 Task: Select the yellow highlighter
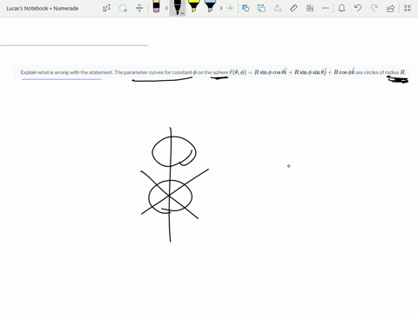tap(193, 6)
